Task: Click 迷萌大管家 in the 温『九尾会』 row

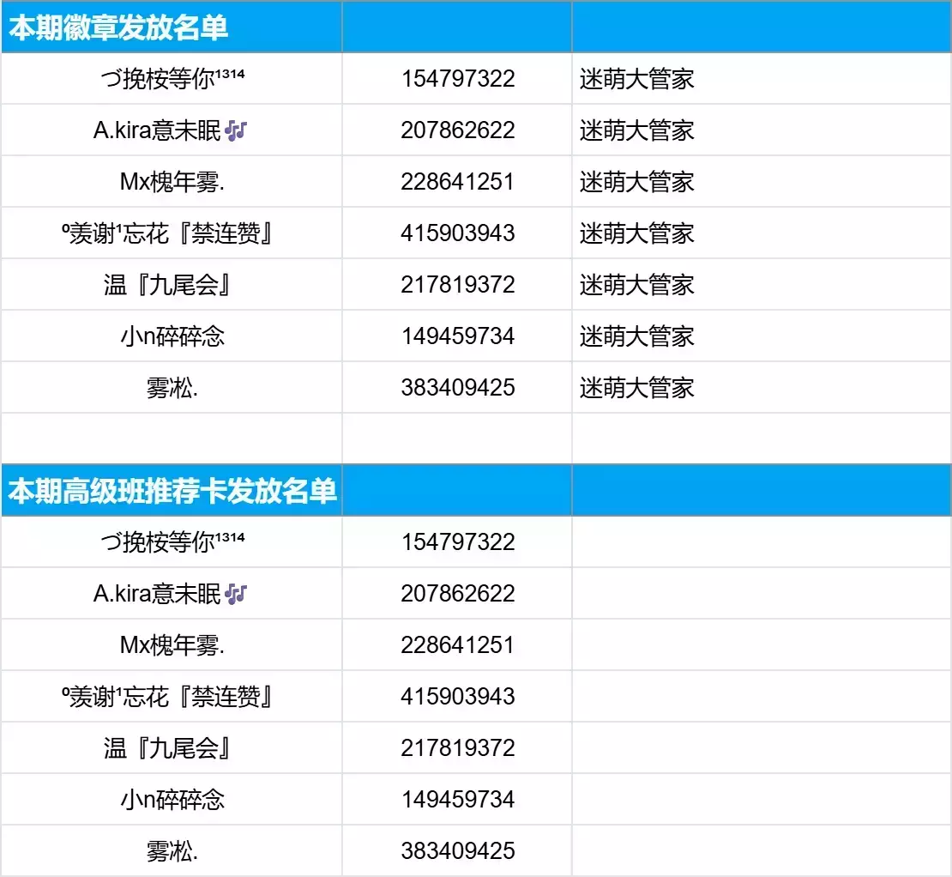Action: (636, 285)
